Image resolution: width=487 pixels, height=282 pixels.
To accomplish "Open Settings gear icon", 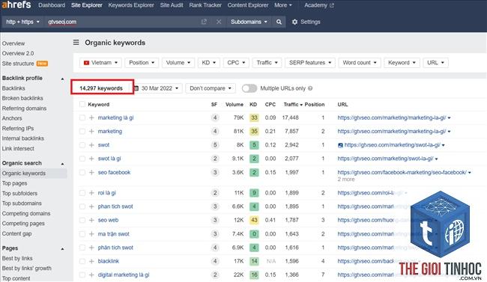I will tap(294, 22).
